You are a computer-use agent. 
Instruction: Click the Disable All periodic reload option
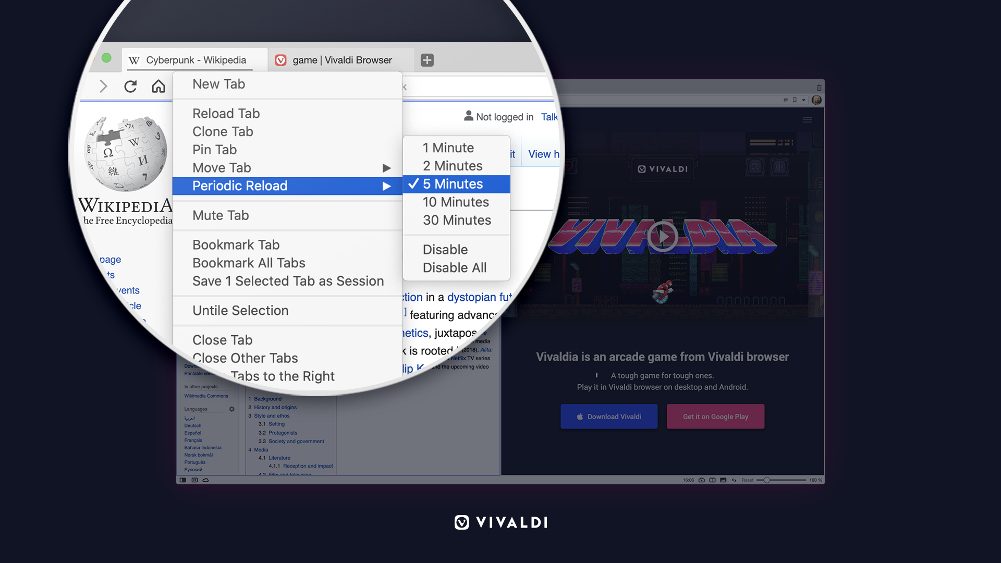pyautogui.click(x=455, y=267)
